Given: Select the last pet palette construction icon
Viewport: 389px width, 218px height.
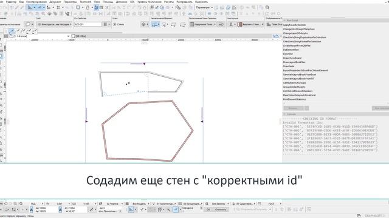Looking at the screenshot, I should (35, 31).
